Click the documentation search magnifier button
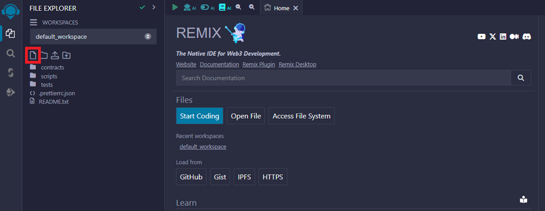Viewport: 545px width, 211px height. (520, 78)
